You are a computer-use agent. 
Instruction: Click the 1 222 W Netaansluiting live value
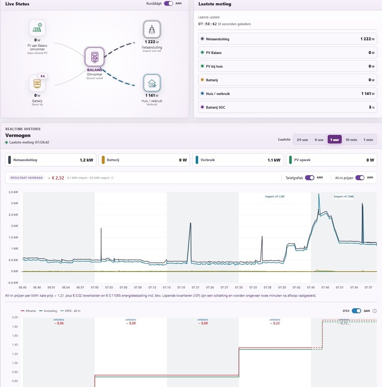[152, 42]
